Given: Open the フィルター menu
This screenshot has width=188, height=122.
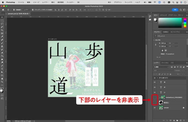Looking at the screenshot, I should [x=70, y=2].
